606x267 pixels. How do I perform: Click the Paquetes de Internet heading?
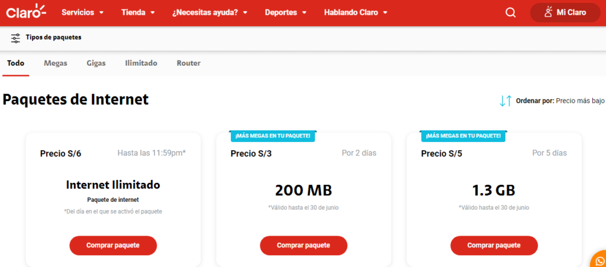click(x=76, y=99)
